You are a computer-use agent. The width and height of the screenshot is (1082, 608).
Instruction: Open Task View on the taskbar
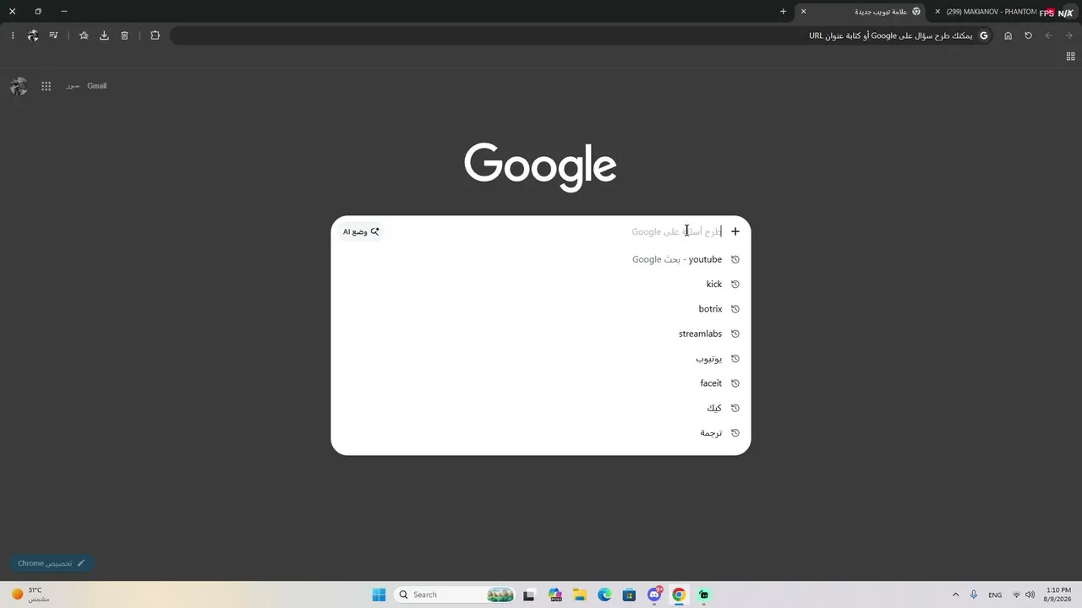pyautogui.click(x=529, y=594)
